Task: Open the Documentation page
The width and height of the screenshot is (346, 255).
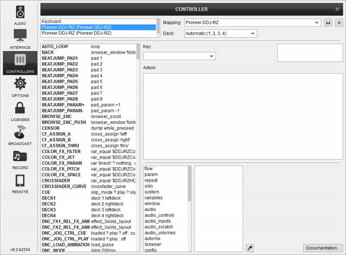Action: [x=323, y=248]
